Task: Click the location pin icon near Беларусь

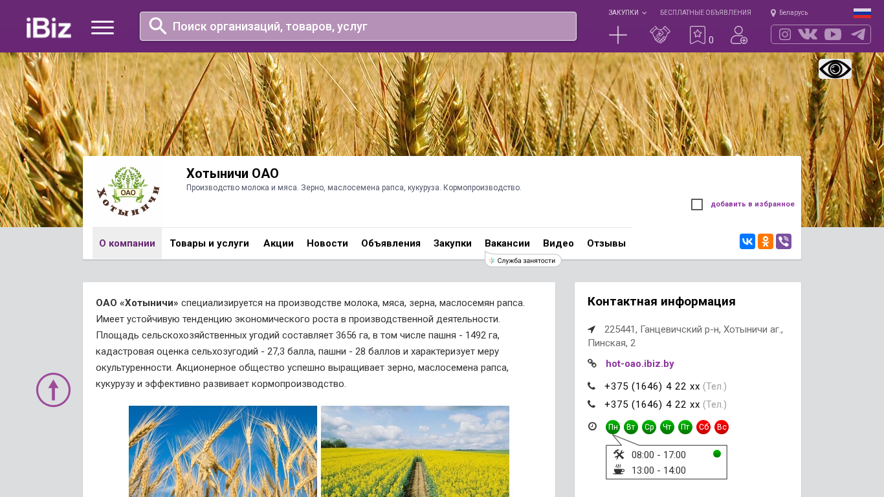Action: 773,12
